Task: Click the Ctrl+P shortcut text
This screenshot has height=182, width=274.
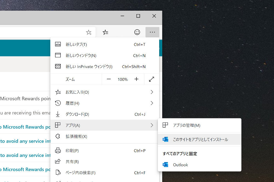Action: click(x=140, y=151)
